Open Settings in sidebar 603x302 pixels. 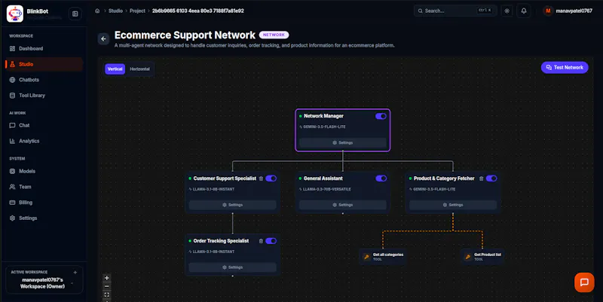[x=44, y=218]
